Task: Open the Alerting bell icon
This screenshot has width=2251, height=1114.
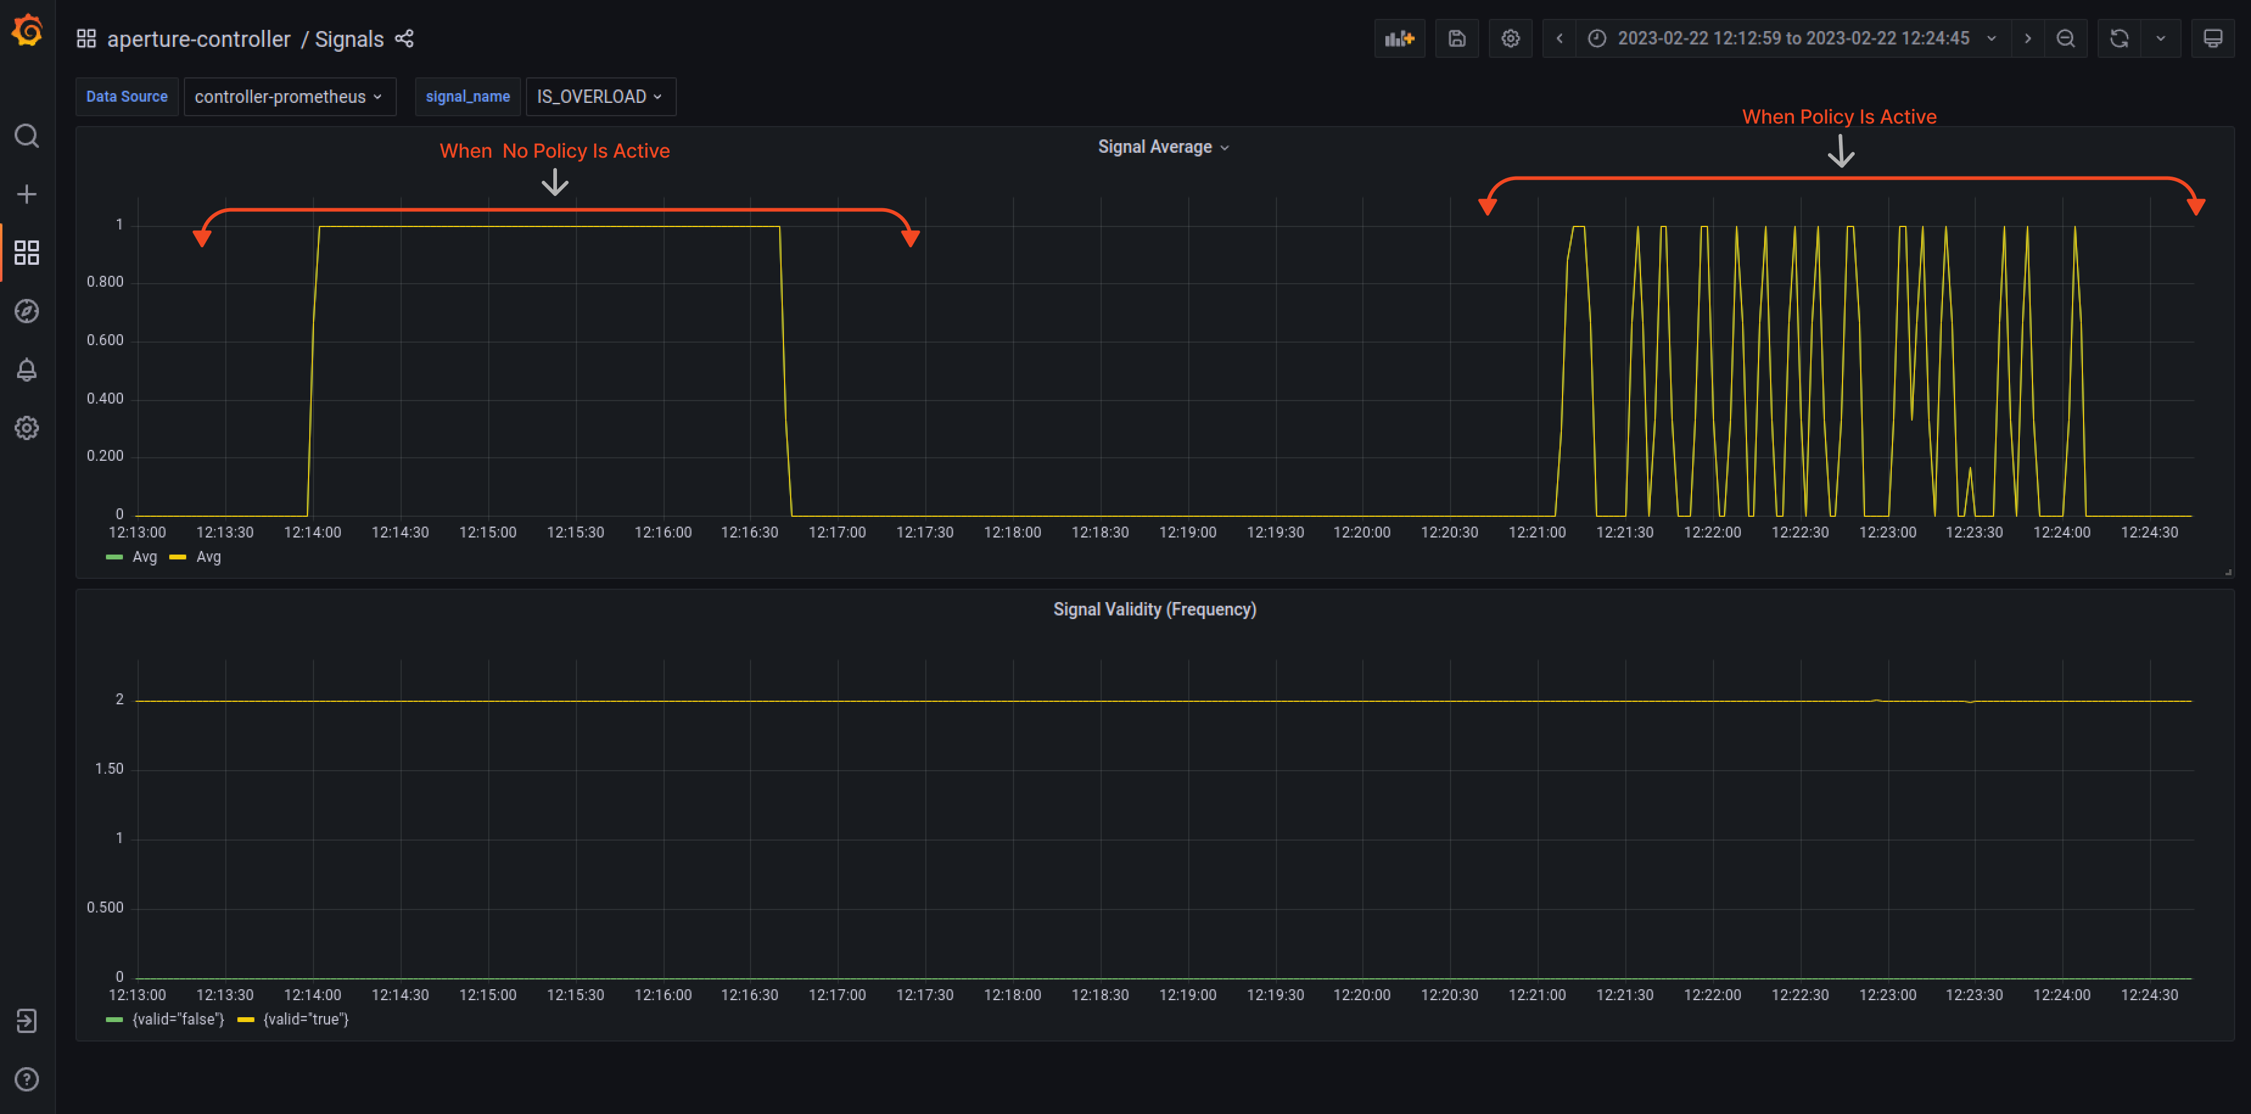Action: pos(27,370)
